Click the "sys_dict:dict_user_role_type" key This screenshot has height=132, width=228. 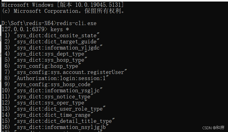coord(60,109)
